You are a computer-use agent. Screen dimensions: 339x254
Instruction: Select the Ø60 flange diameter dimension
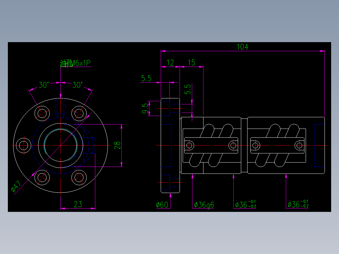[x=162, y=204]
